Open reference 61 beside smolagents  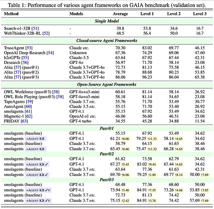coord(28,112)
